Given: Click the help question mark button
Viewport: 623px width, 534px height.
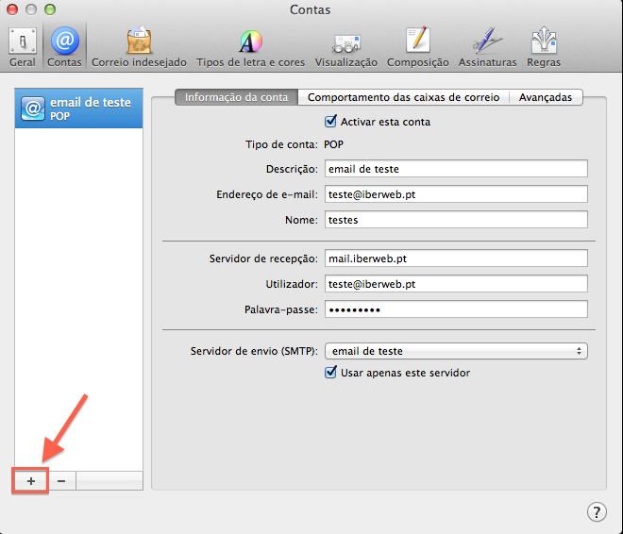Looking at the screenshot, I should (596, 511).
